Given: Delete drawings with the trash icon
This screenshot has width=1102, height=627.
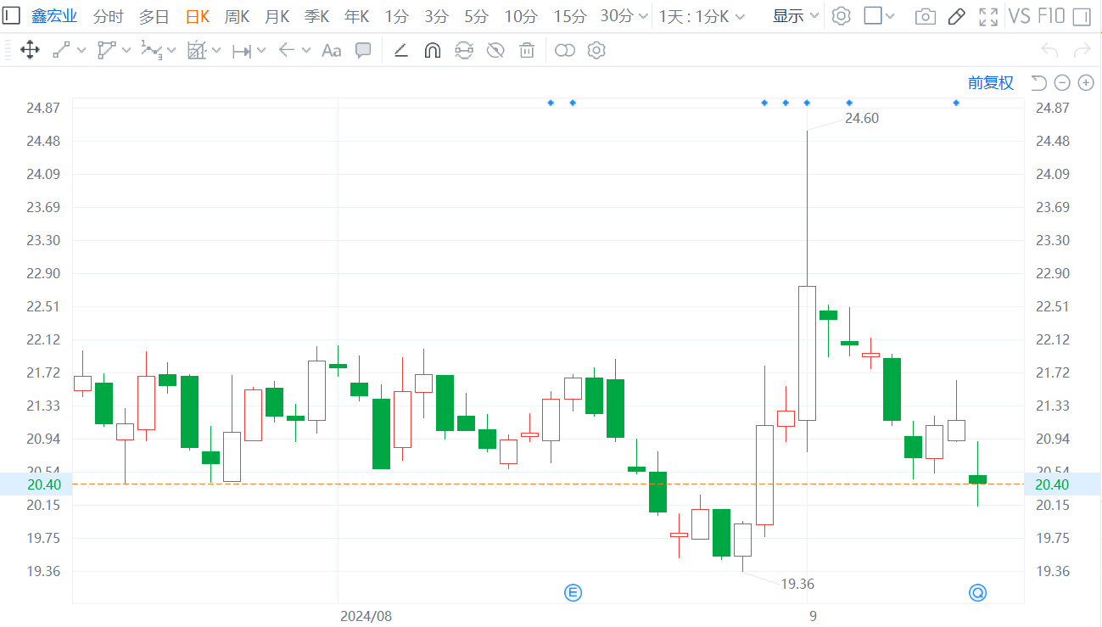Looking at the screenshot, I should pos(527,51).
